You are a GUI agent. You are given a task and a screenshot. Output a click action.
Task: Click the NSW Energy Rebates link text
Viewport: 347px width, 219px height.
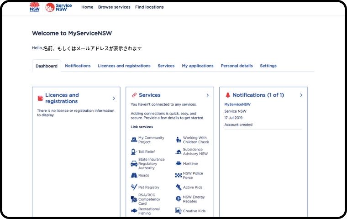(194, 199)
